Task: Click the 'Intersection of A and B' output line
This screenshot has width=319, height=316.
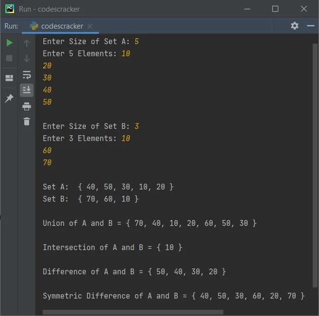Action: pyautogui.click(x=113, y=247)
